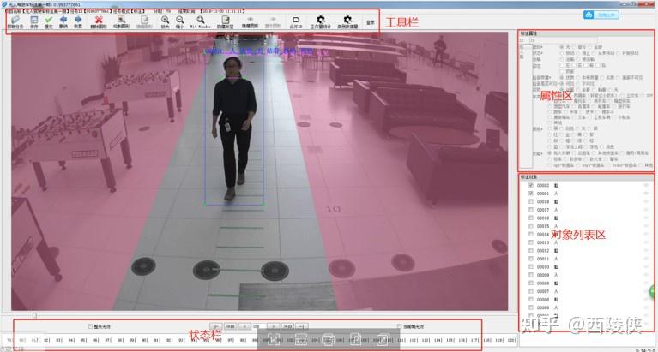Select the 不可见 radio button
658x352 pixels.
[x=578, y=84]
